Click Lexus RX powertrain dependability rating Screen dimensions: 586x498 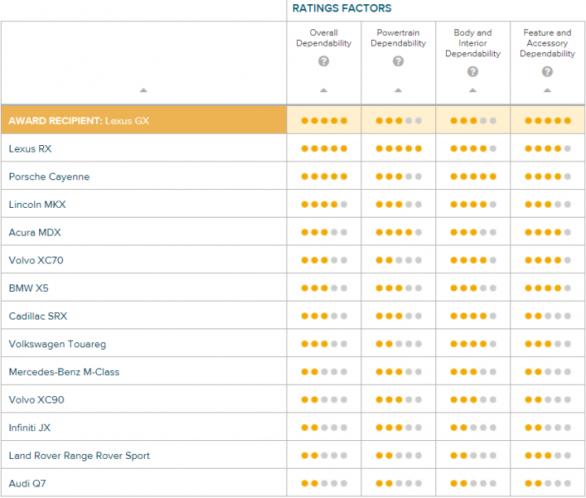(x=398, y=148)
